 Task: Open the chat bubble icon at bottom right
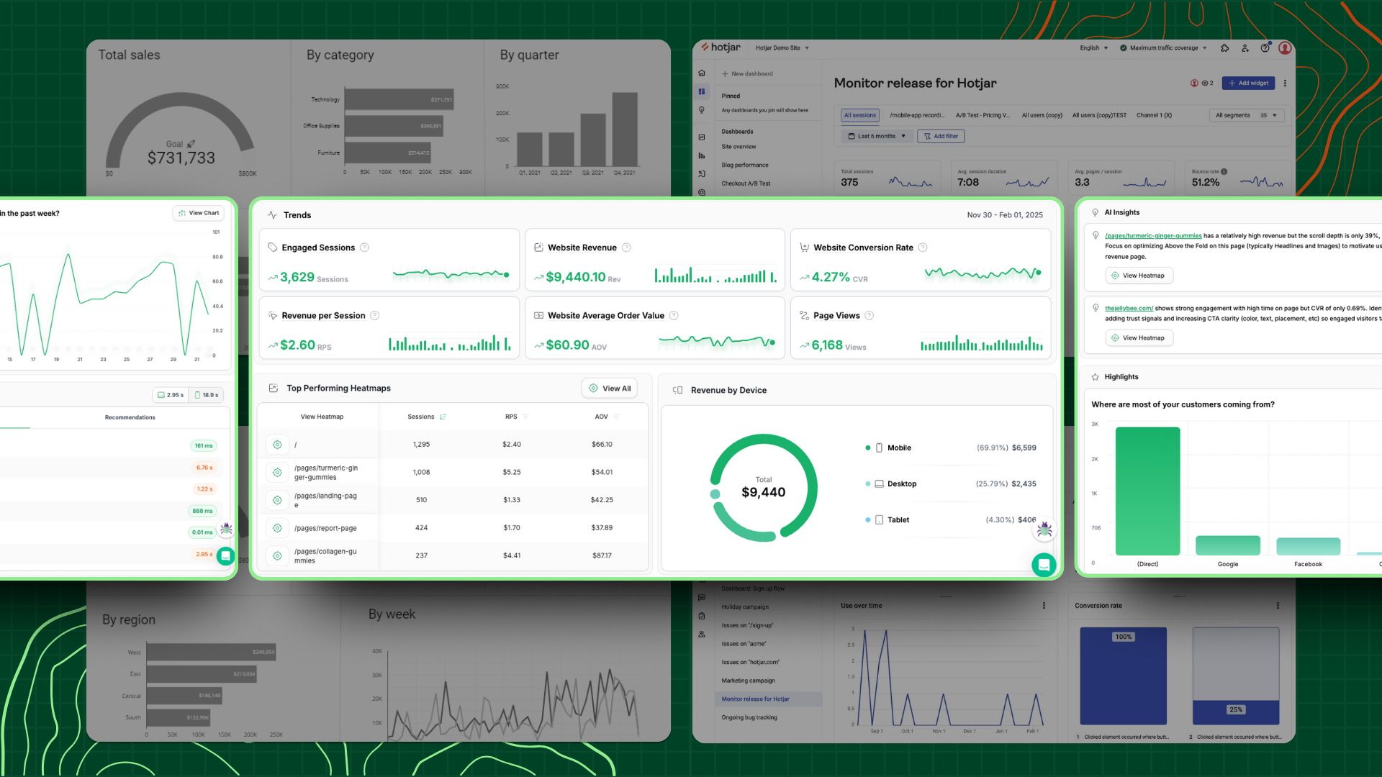1044,565
